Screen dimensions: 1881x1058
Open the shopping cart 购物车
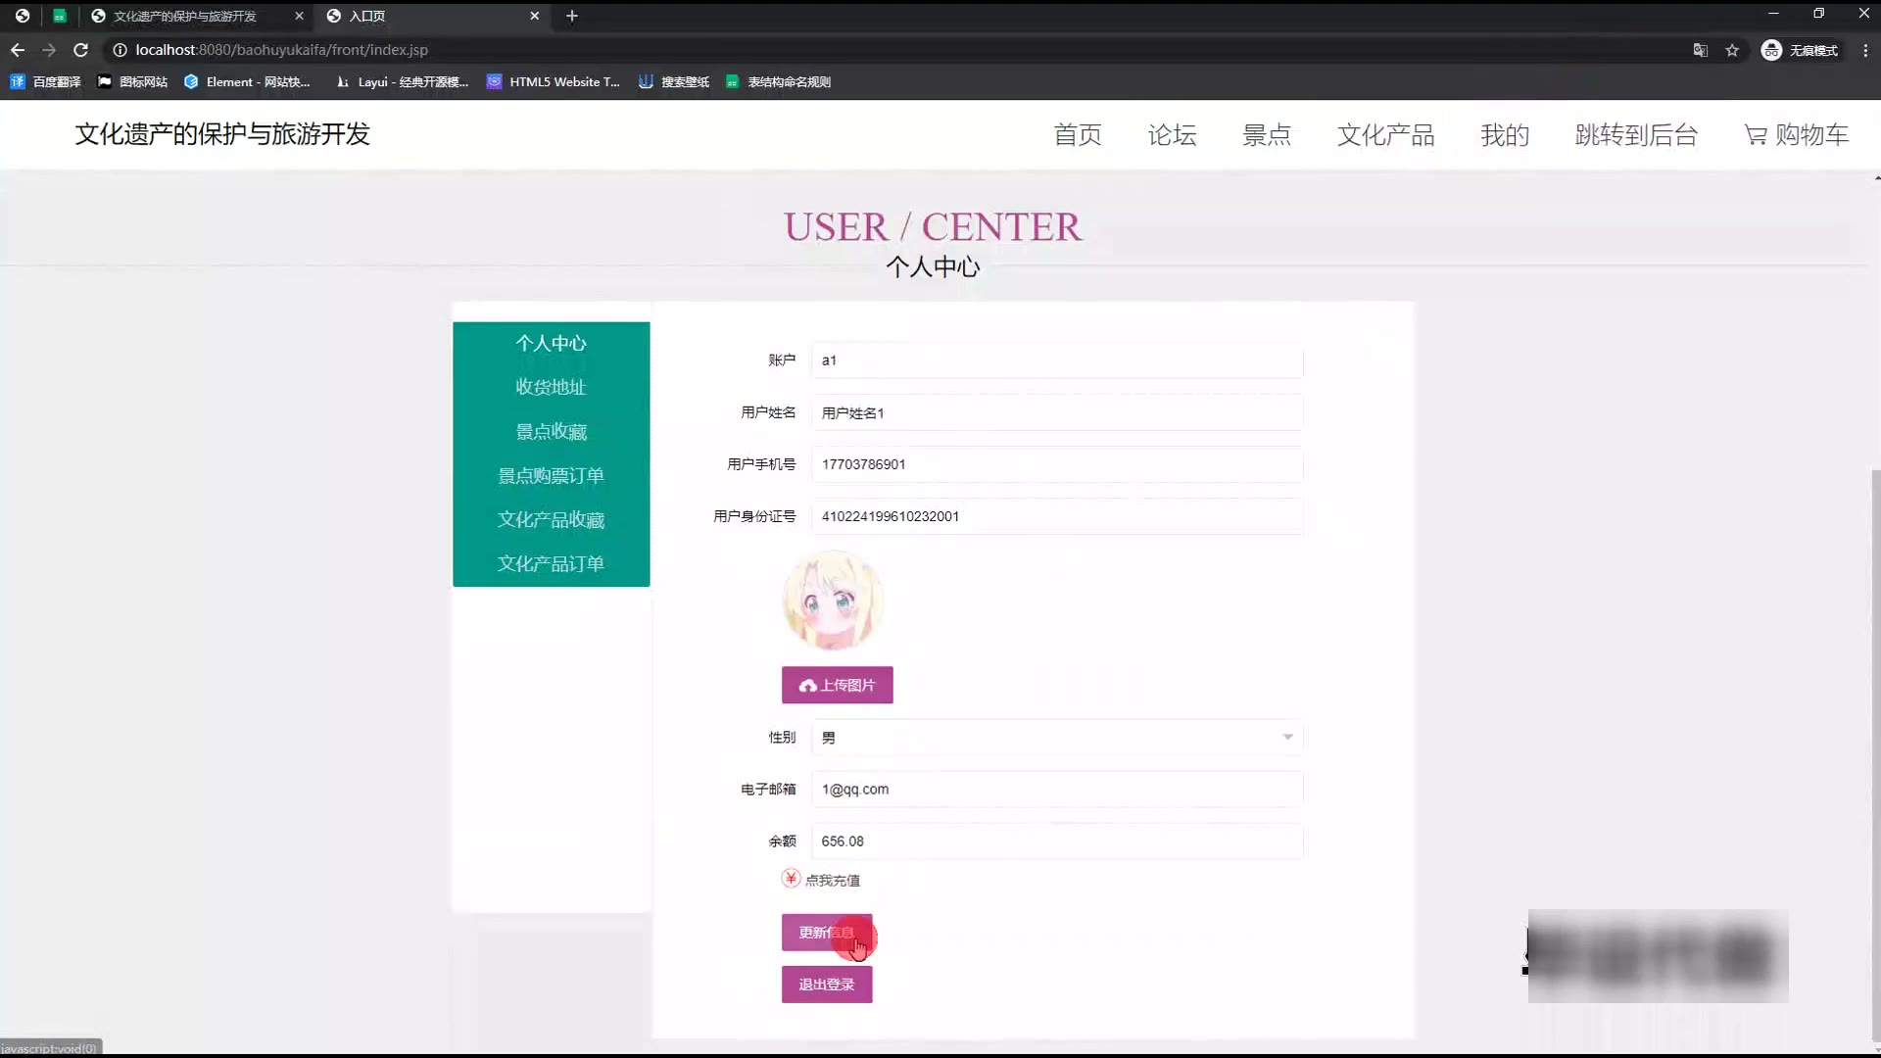tap(1796, 135)
